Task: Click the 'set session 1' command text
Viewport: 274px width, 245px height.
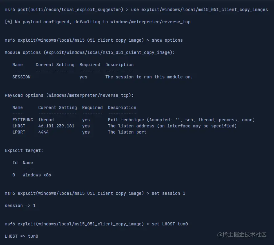Action: [168, 194]
